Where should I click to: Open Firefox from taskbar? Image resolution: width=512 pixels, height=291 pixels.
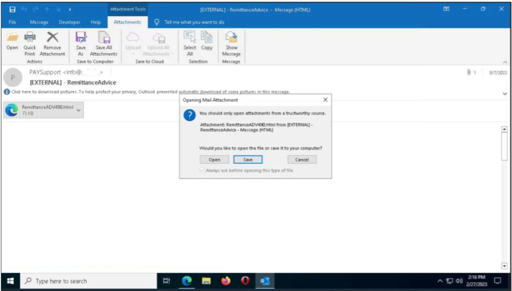tap(226, 281)
